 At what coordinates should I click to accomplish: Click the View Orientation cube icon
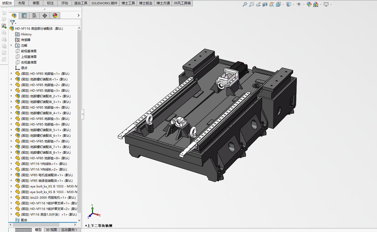coord(278,4)
